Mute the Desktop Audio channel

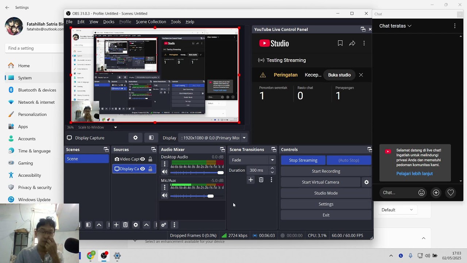pos(165,172)
